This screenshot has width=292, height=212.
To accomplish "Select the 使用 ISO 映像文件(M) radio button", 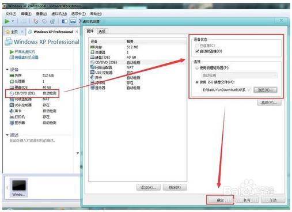I will click(x=197, y=82).
